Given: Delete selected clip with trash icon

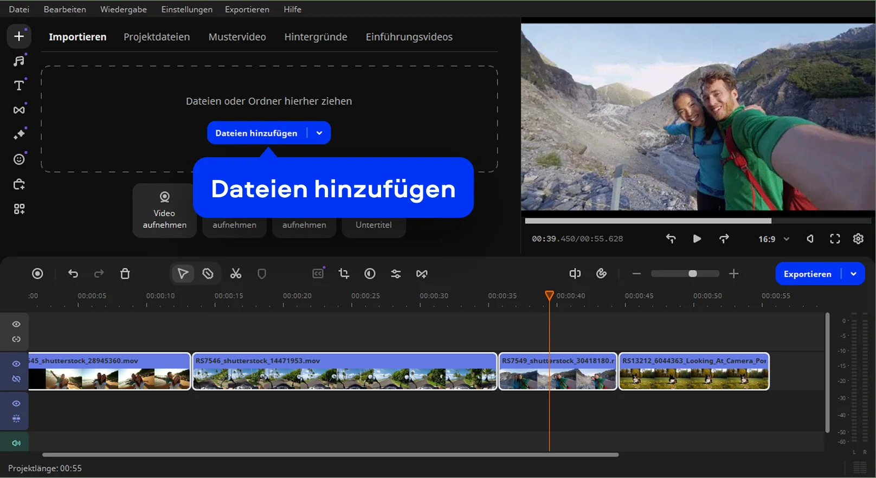Looking at the screenshot, I should click(125, 274).
